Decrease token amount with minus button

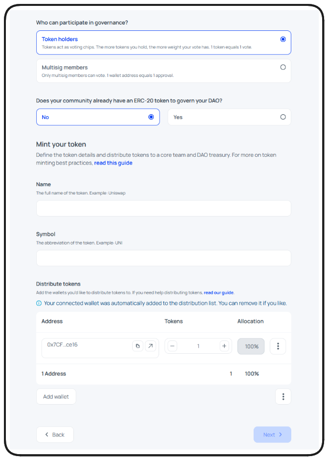(x=172, y=346)
